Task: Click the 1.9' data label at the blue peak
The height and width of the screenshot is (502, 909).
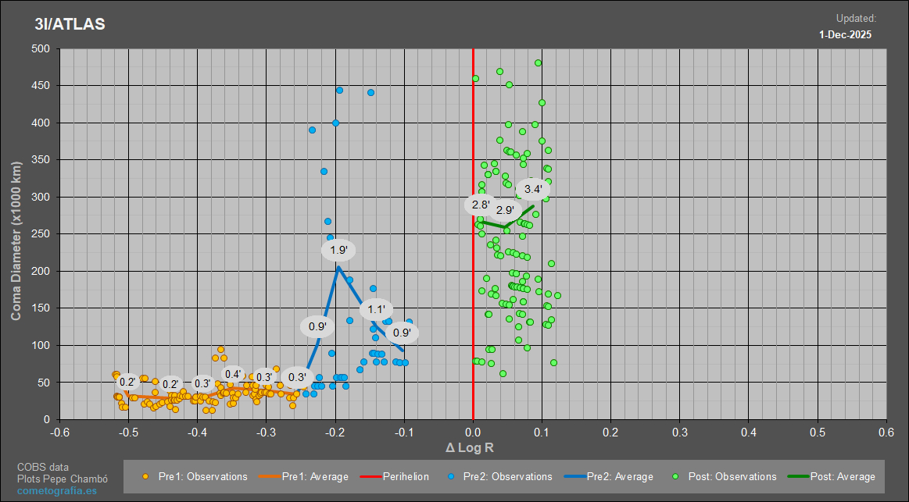Action: (x=338, y=250)
